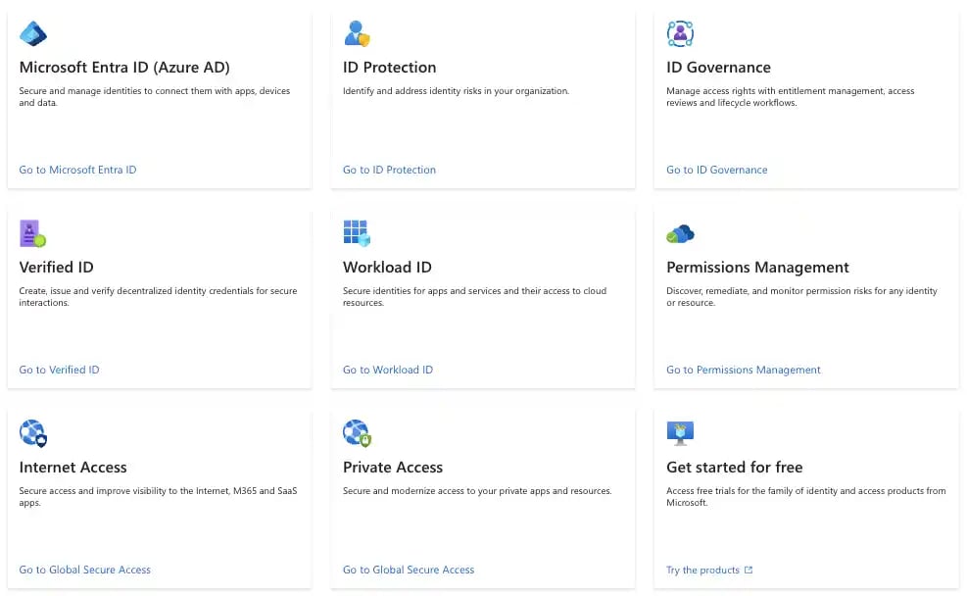The height and width of the screenshot is (596, 967).
Task: Open Go to Global Secure Access under Private Access
Action: coord(409,570)
